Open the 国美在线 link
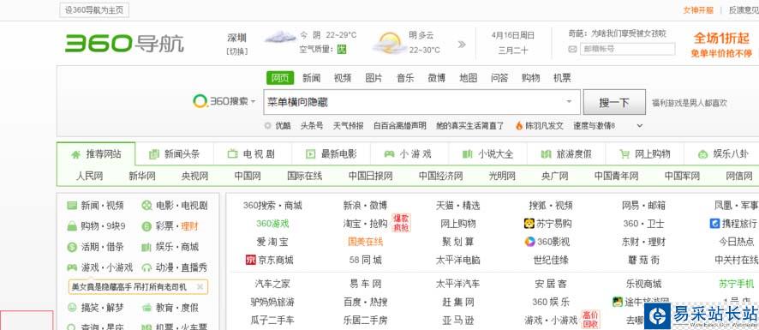The height and width of the screenshot is (330, 759). (x=366, y=242)
